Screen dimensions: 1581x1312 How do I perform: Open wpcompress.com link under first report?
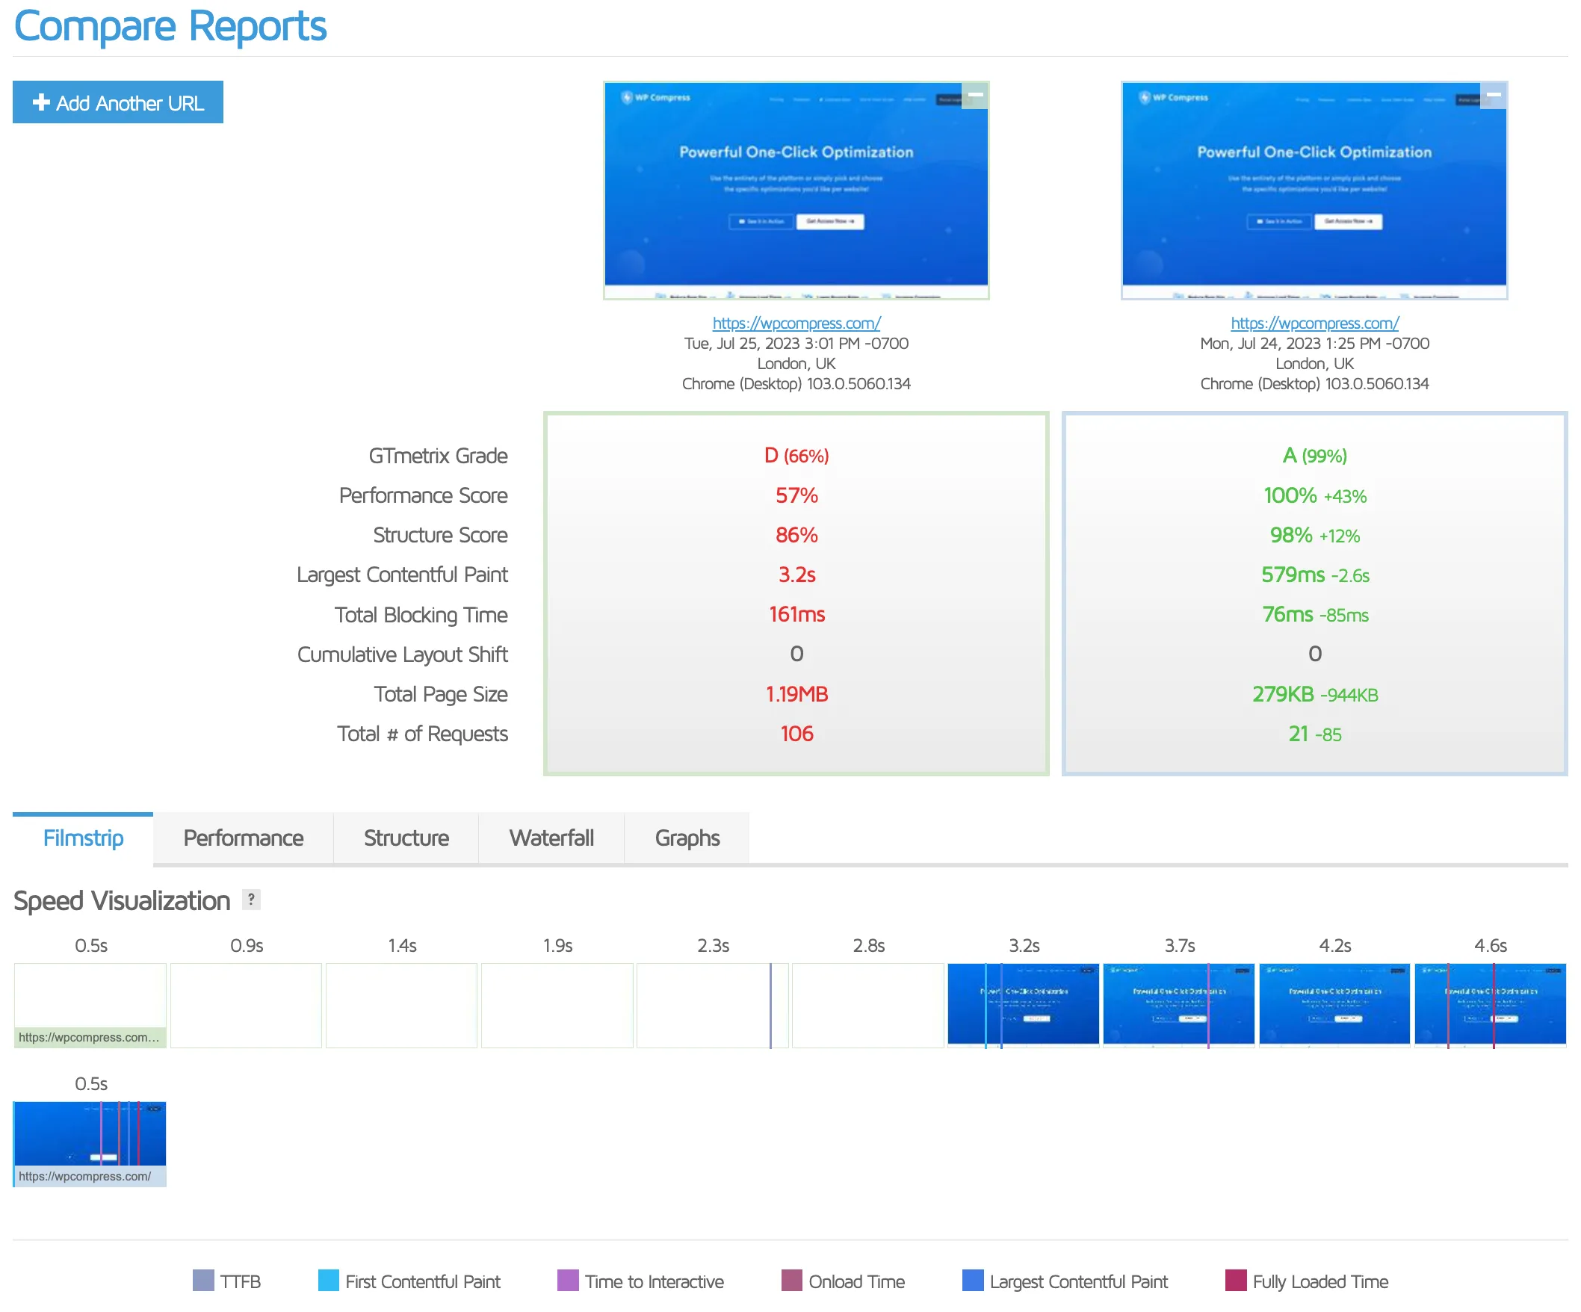(x=796, y=323)
